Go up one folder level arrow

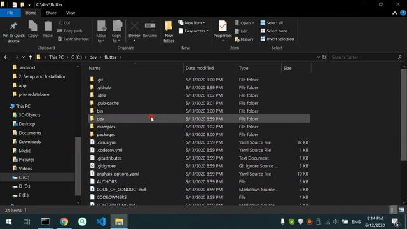[31, 57]
